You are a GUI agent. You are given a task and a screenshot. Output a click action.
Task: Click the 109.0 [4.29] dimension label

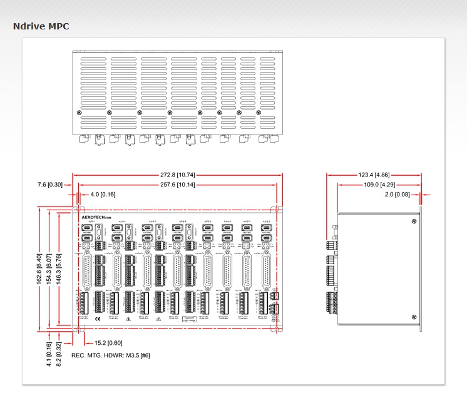point(379,185)
